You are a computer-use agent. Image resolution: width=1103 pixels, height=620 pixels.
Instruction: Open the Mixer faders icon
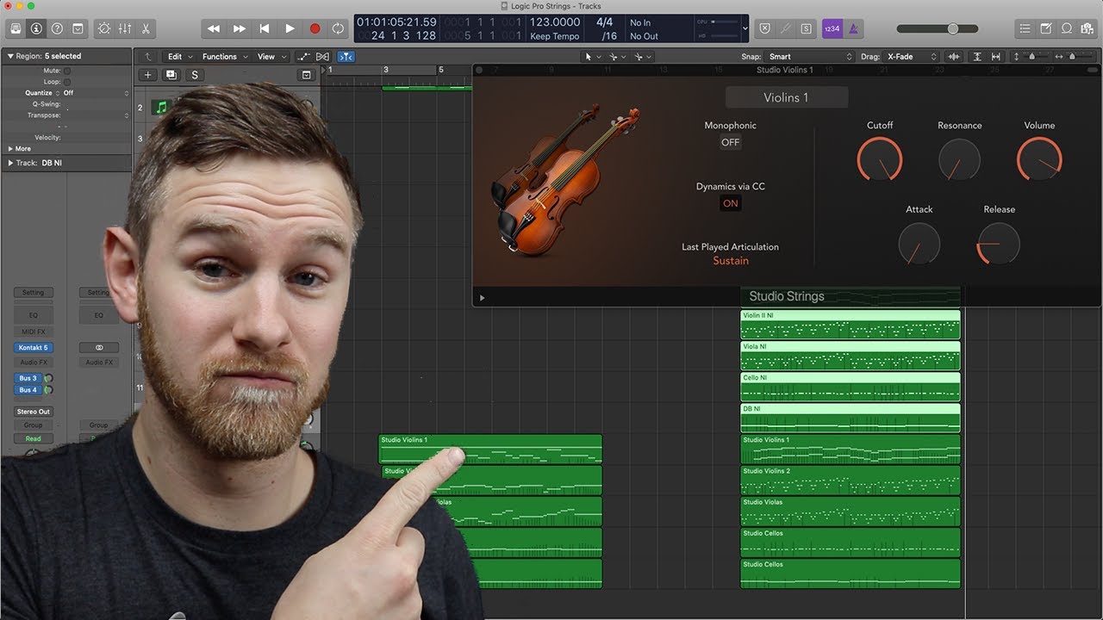pyautogui.click(x=125, y=28)
